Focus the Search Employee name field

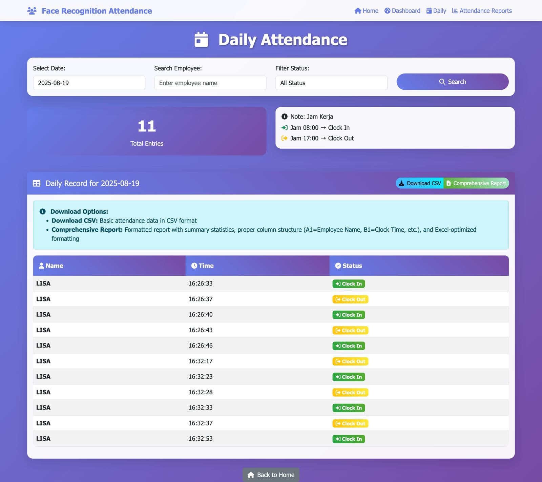[x=210, y=83]
